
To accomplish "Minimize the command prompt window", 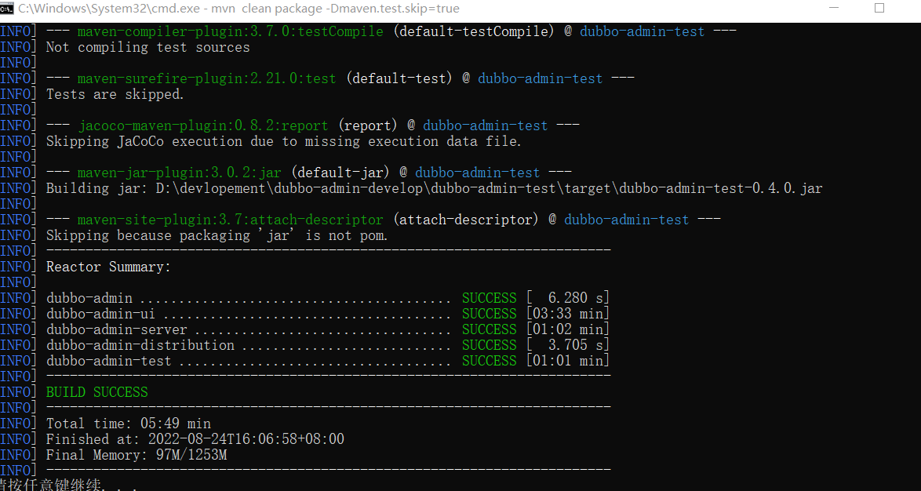I will pyautogui.click(x=834, y=9).
